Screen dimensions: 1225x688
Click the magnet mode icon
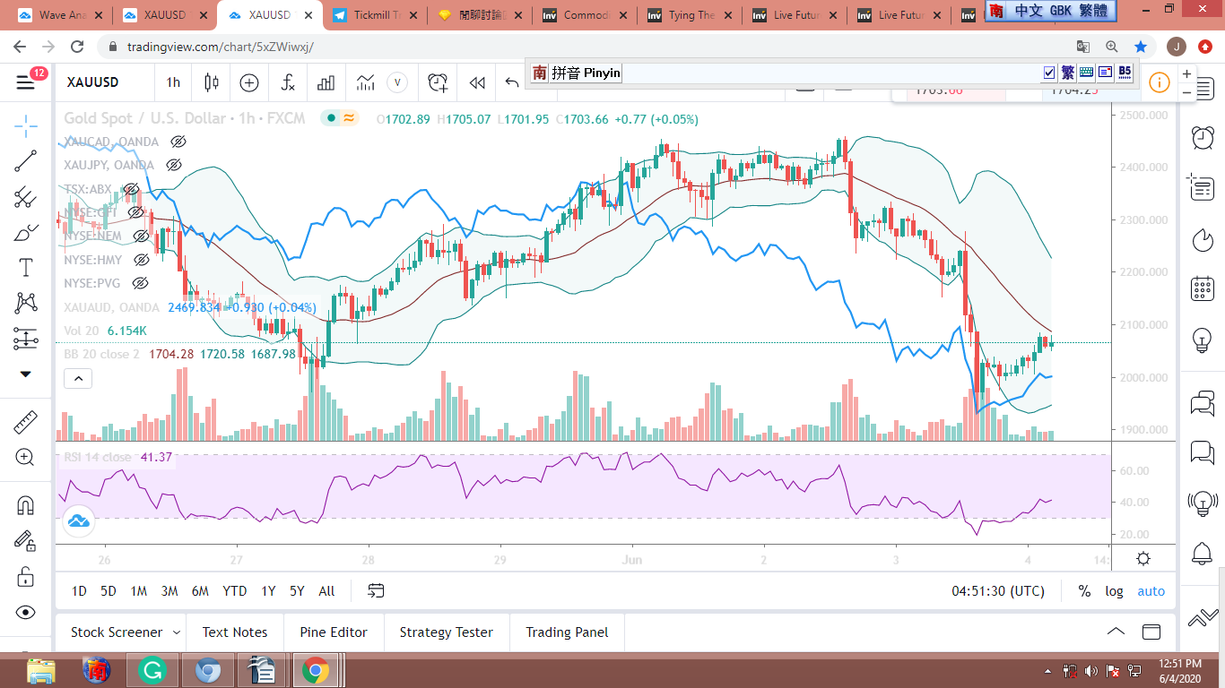point(26,505)
